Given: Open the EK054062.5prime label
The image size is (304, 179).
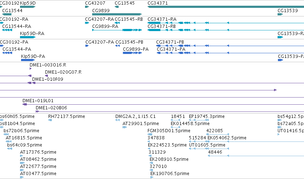Looking at the screenshot, I should pyautogui.click(x=227, y=138).
